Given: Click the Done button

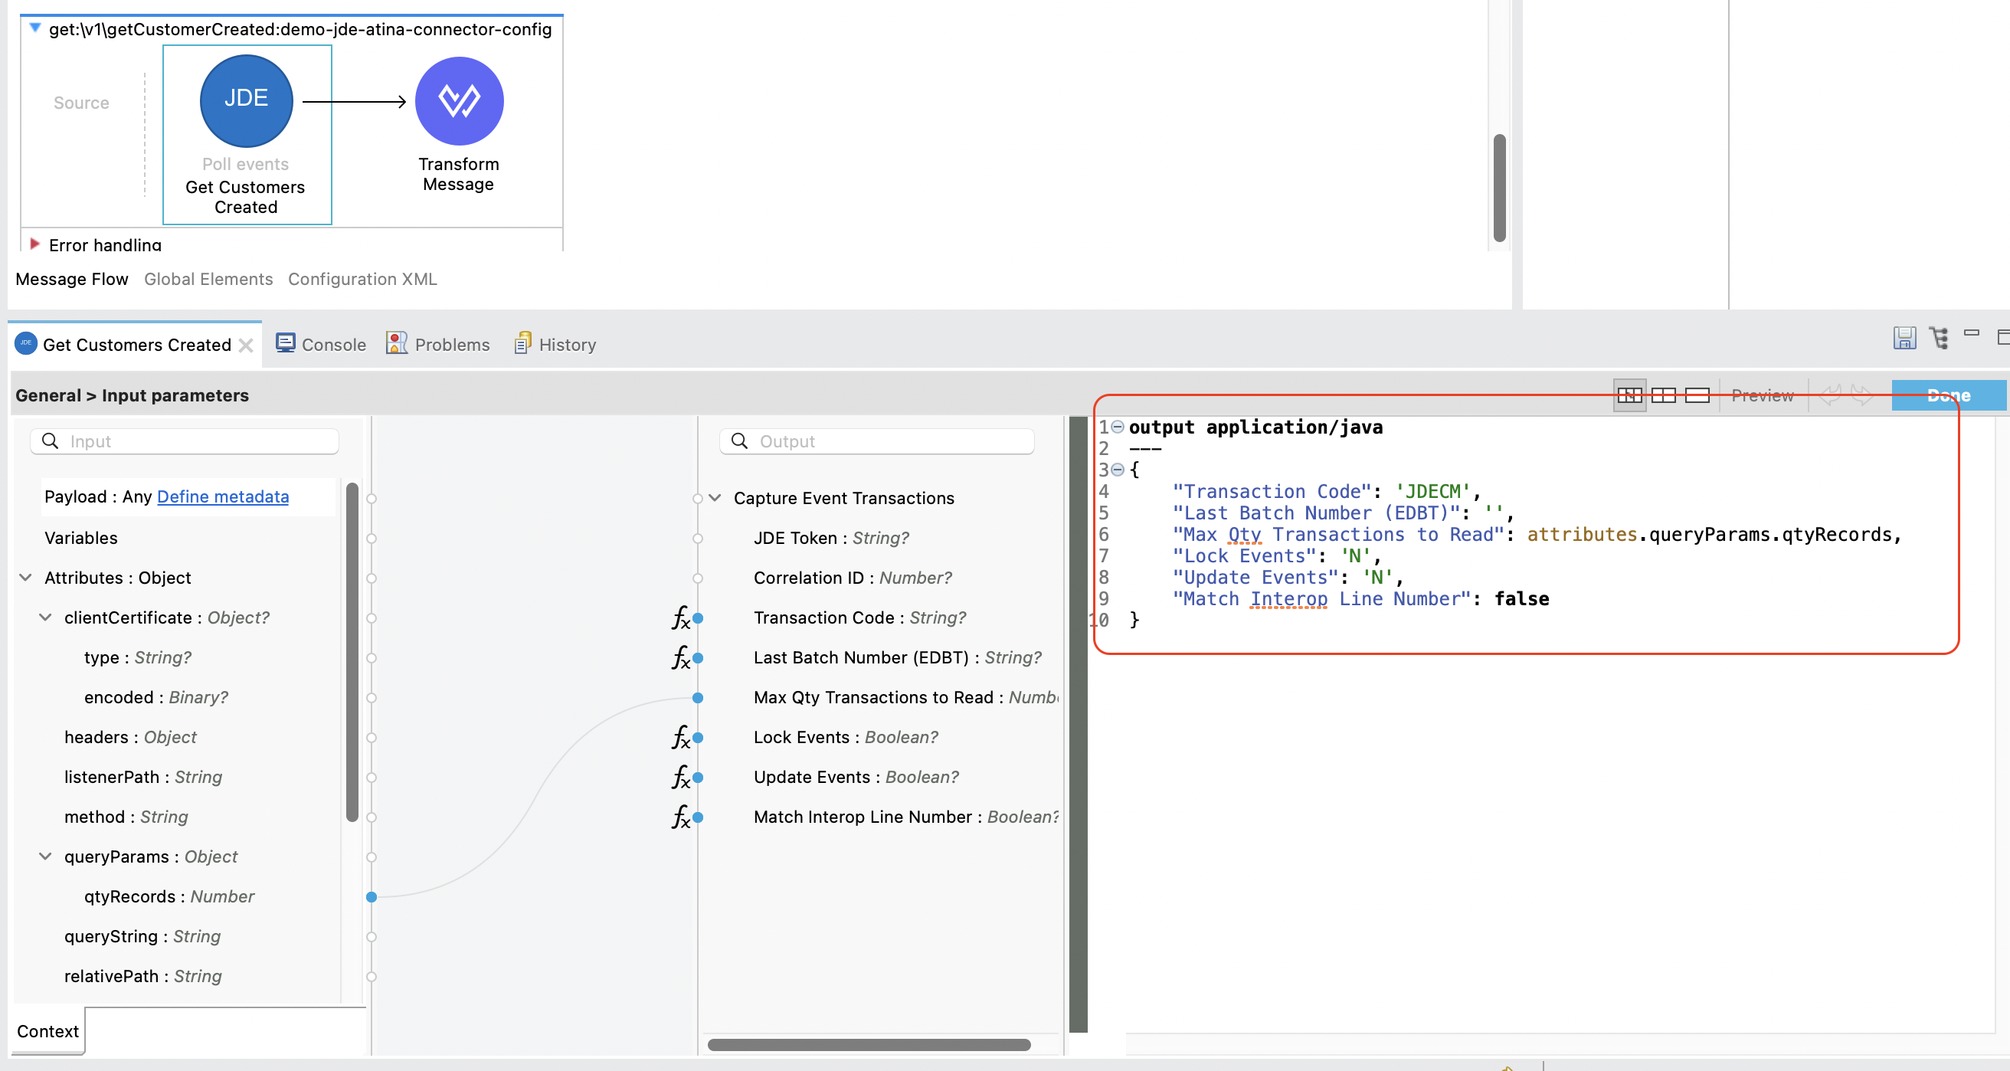Looking at the screenshot, I should (x=1948, y=396).
